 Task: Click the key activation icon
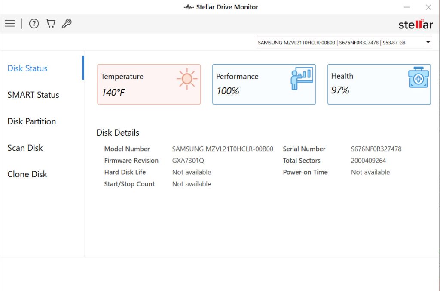(x=67, y=23)
